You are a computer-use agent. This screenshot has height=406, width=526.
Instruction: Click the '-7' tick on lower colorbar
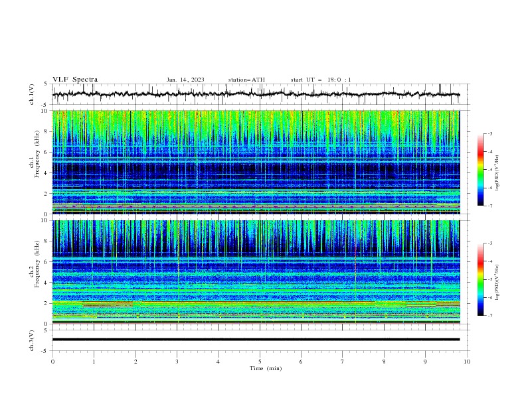tap(489, 316)
